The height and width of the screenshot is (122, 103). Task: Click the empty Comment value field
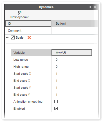75,30
